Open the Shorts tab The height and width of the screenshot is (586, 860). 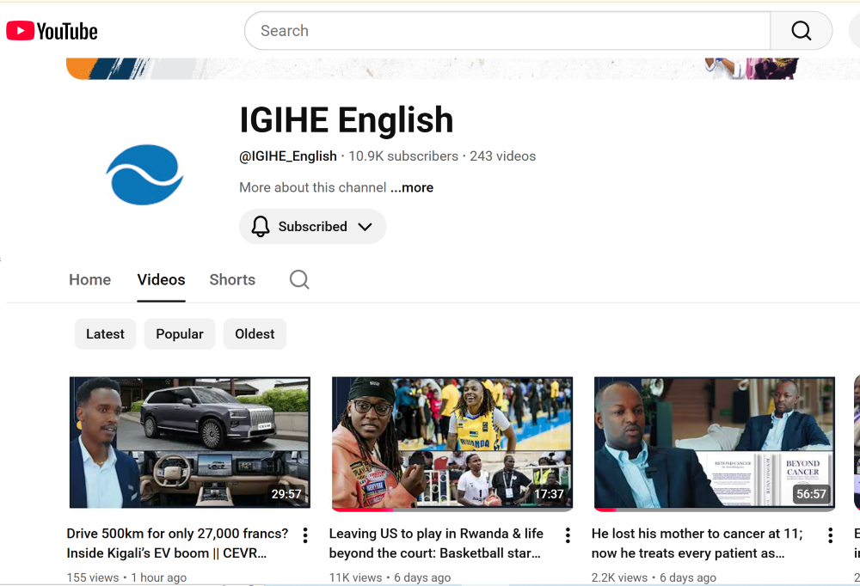click(x=232, y=279)
